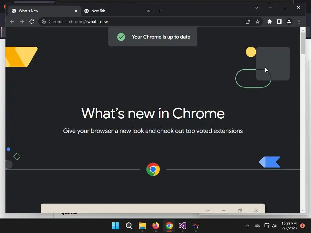Open the notifications badge showing 2
The image size is (311, 233).
(x=302, y=226)
